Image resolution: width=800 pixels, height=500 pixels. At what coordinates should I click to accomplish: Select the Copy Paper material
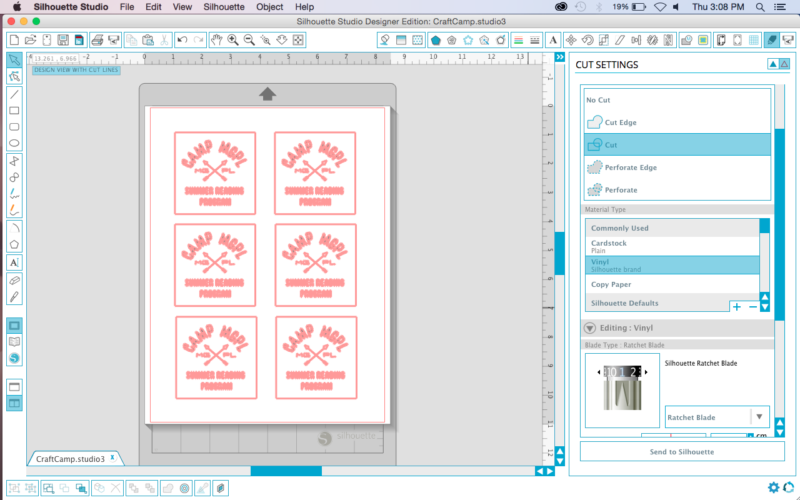coord(672,284)
